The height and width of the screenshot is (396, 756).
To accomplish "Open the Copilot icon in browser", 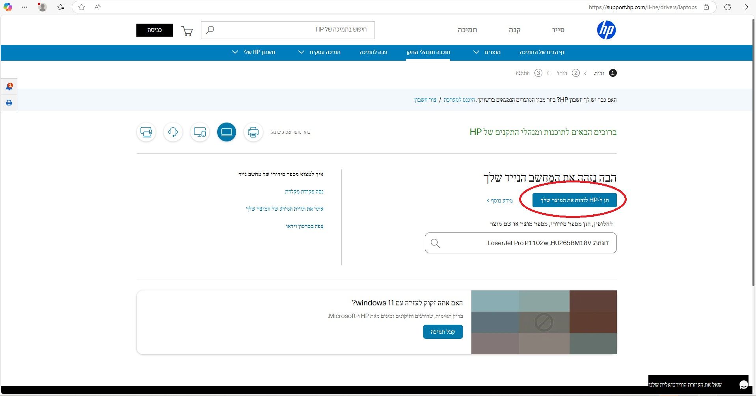I will pos(7,7).
